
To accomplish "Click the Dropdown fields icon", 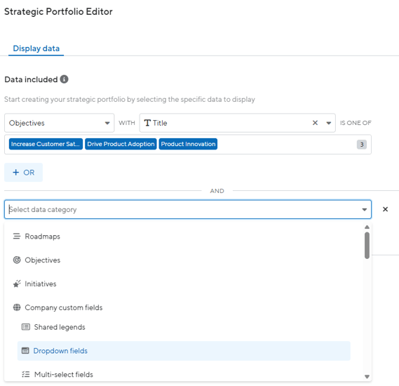I will pos(25,351).
